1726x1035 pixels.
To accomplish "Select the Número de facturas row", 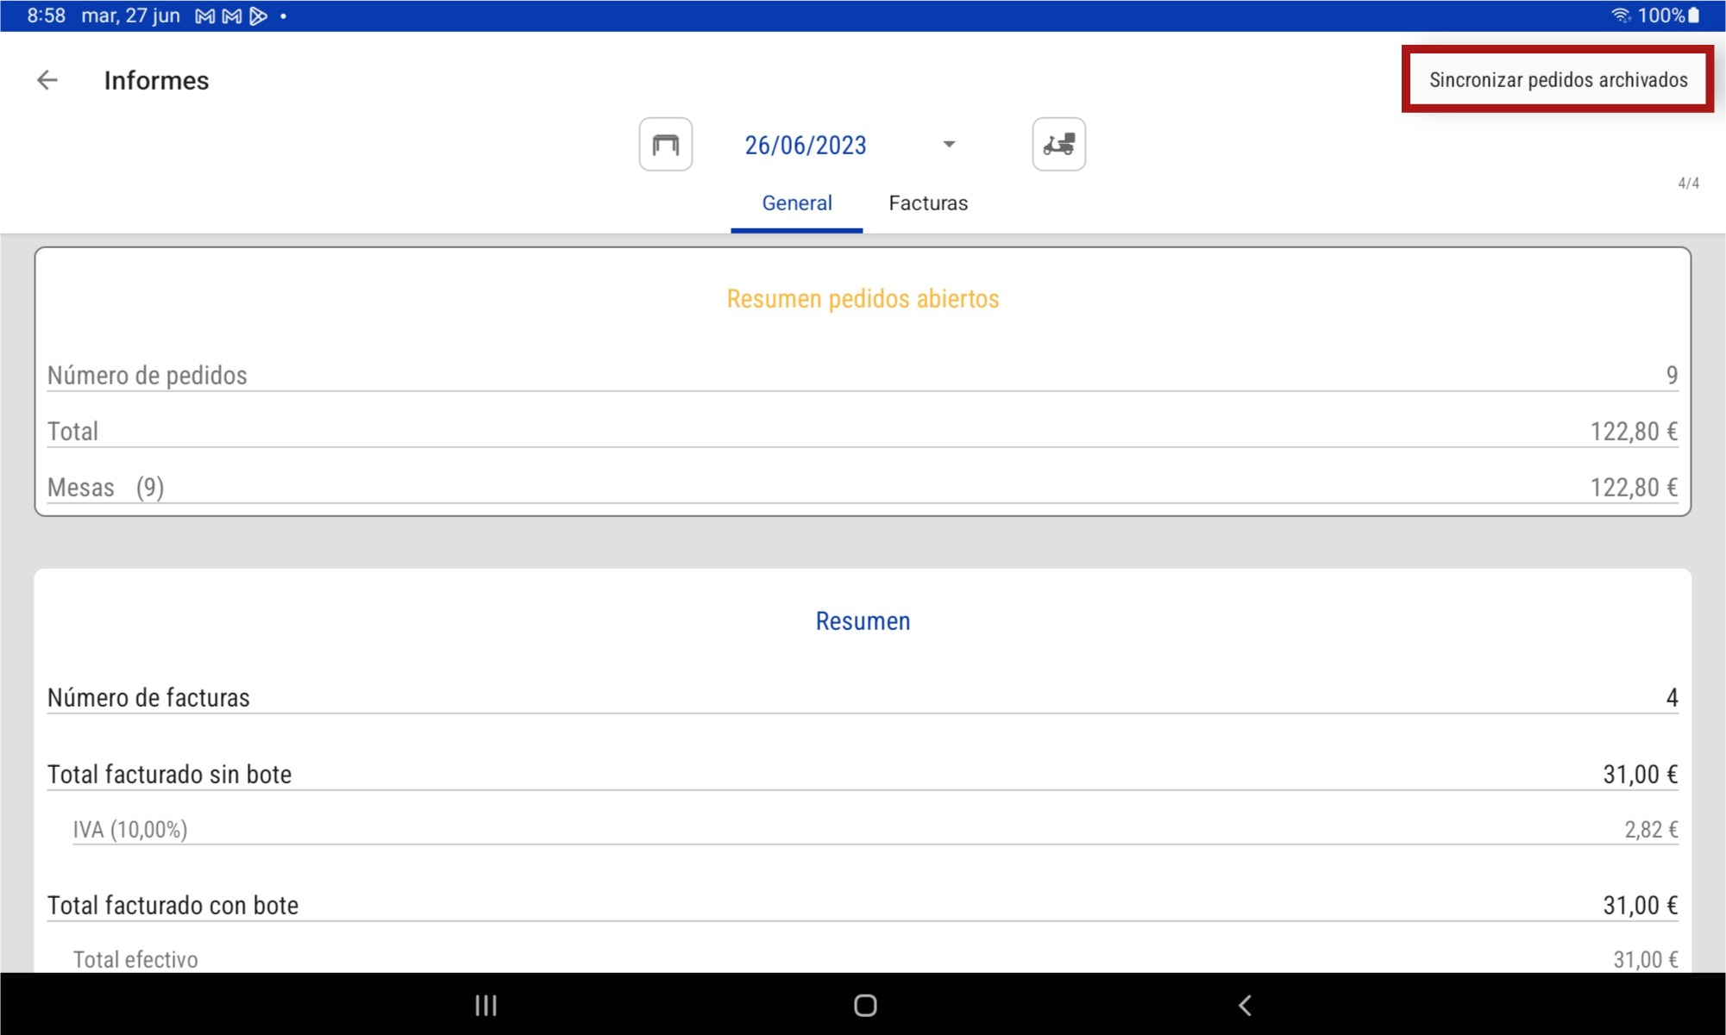I will [863, 697].
